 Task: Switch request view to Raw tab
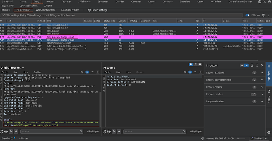coord(16,72)
